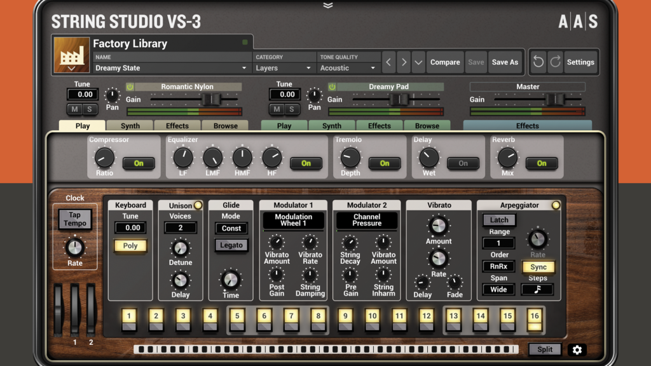Adjust the Dreamy Pad Gain slider
651x366 pixels.
tap(399, 100)
